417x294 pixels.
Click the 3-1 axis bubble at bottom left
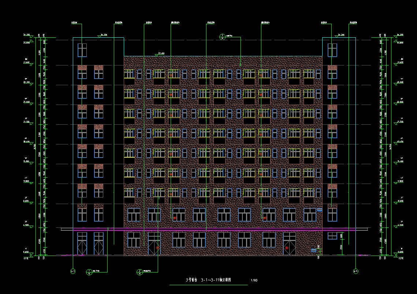(x=73, y=271)
